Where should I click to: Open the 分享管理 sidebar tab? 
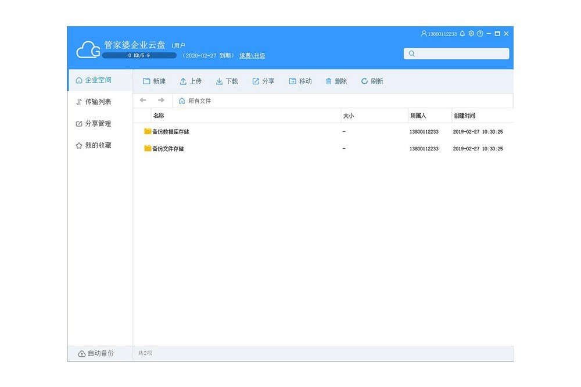(94, 124)
